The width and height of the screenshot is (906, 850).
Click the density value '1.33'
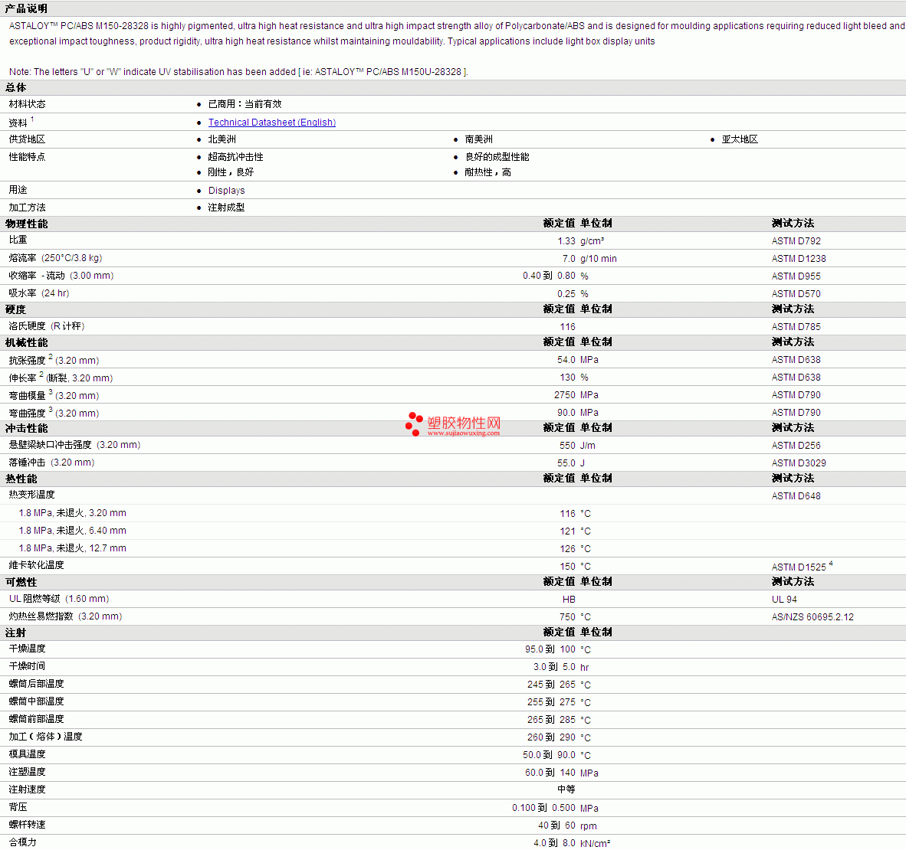[566, 241]
